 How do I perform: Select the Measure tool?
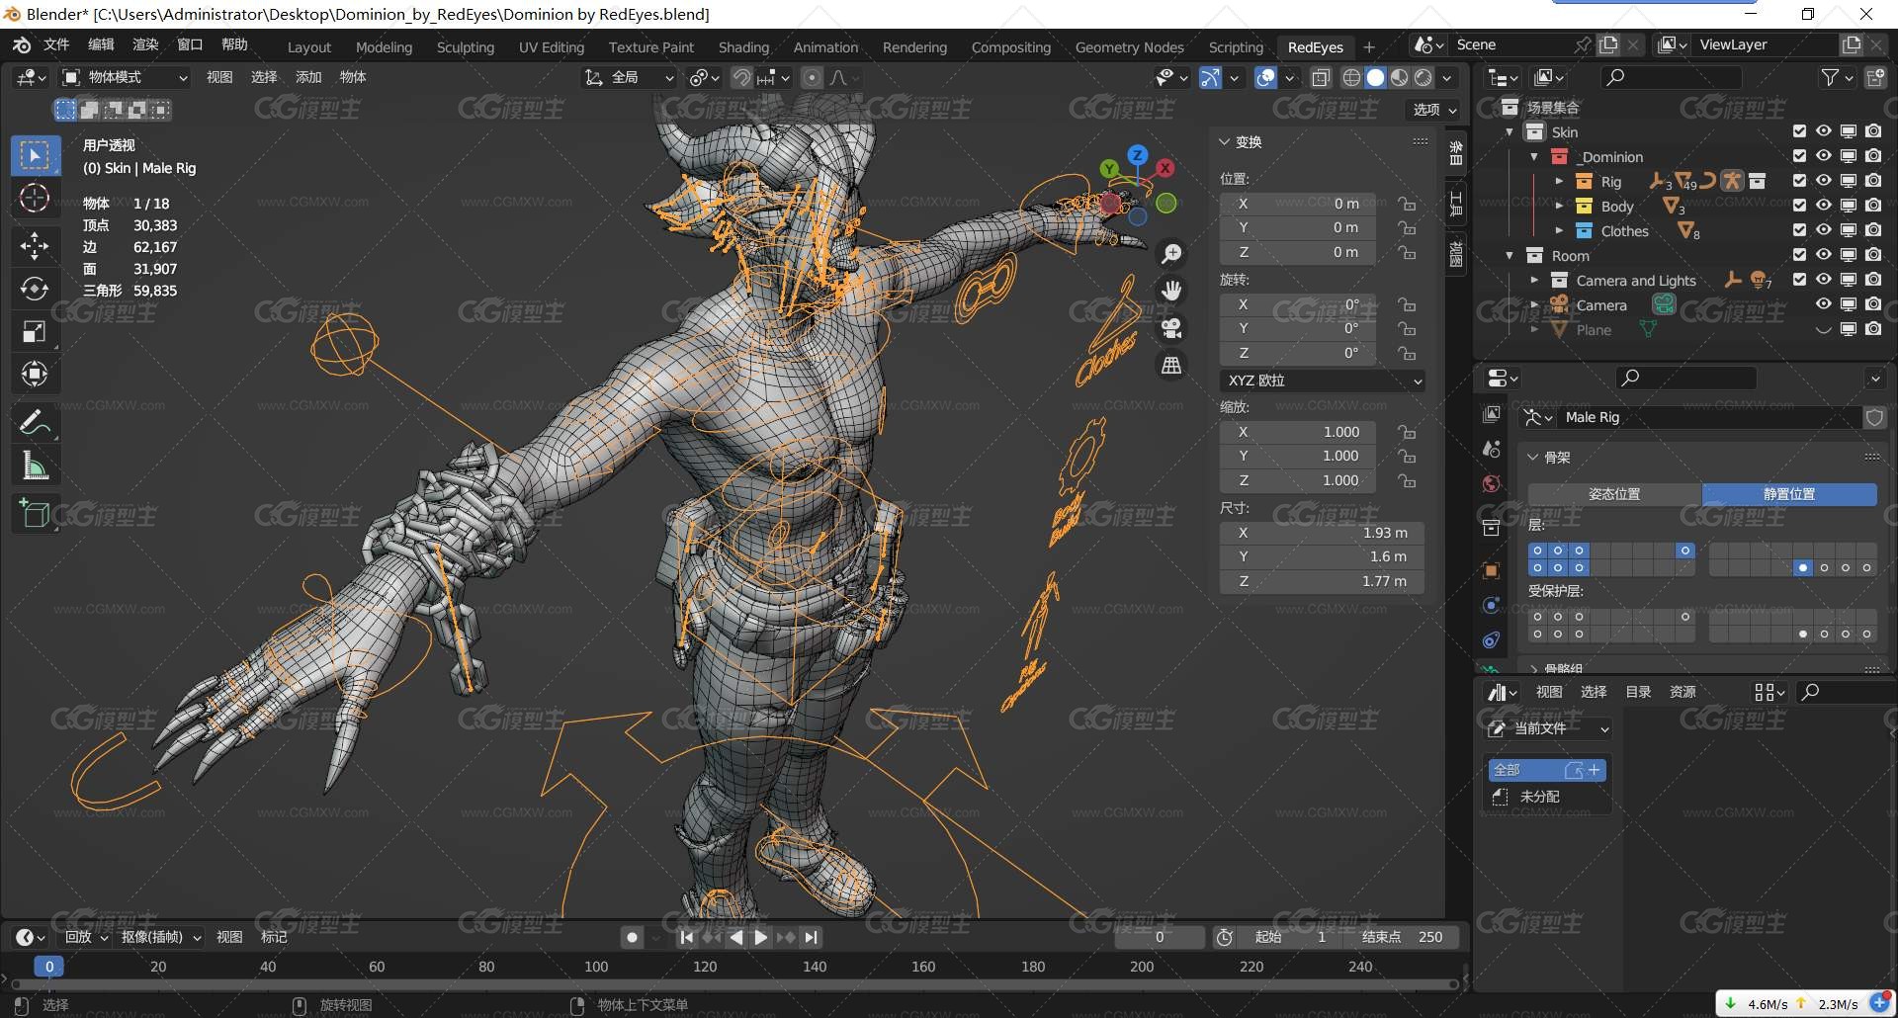[x=35, y=466]
